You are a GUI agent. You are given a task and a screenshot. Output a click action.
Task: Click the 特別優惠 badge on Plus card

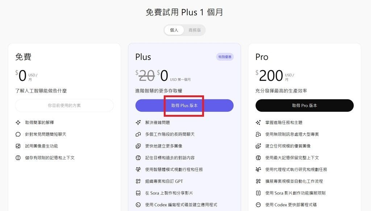tap(225, 57)
